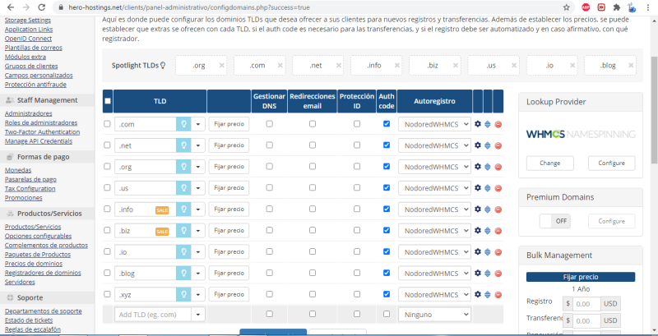658x336 pixels.
Task: Open the Ninguno autoregistro dropdown
Action: (x=434, y=314)
